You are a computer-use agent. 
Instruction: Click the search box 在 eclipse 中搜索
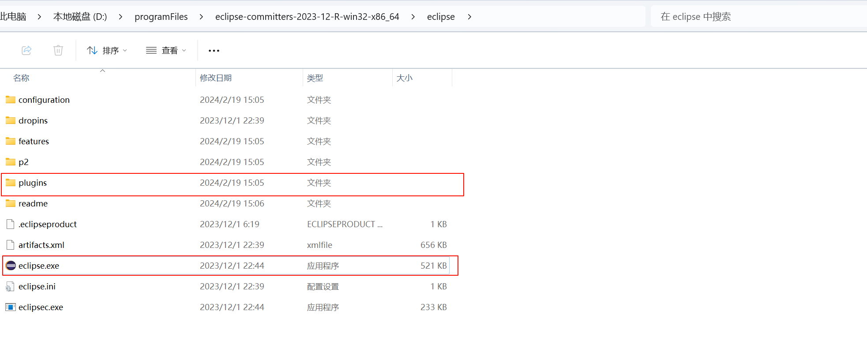coord(759,17)
